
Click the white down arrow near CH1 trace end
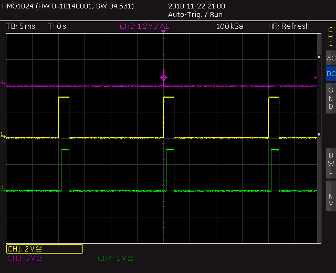(318, 136)
